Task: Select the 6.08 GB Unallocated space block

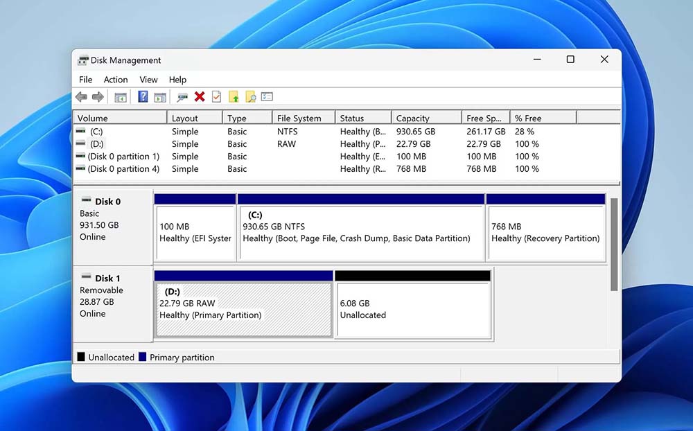Action: (x=412, y=309)
